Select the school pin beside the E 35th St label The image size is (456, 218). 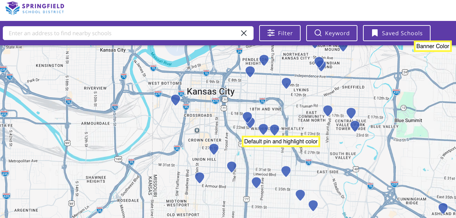point(300,195)
